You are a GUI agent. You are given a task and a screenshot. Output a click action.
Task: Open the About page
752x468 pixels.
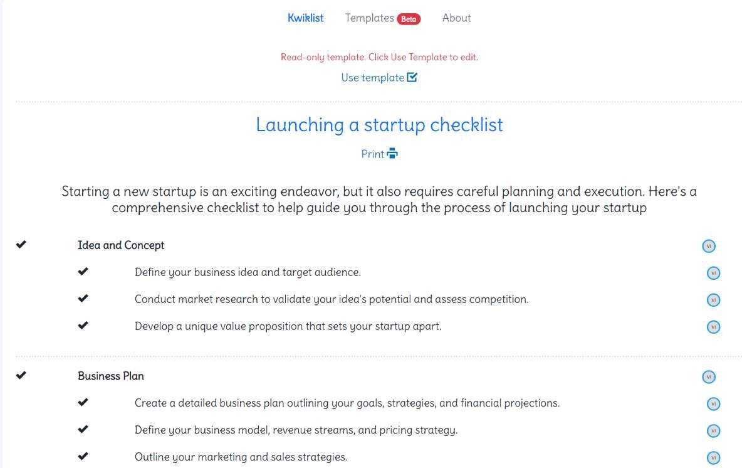[456, 18]
